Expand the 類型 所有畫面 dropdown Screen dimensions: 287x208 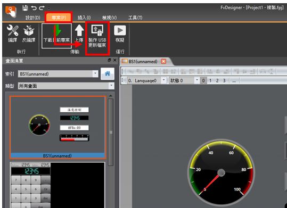(x=111, y=86)
